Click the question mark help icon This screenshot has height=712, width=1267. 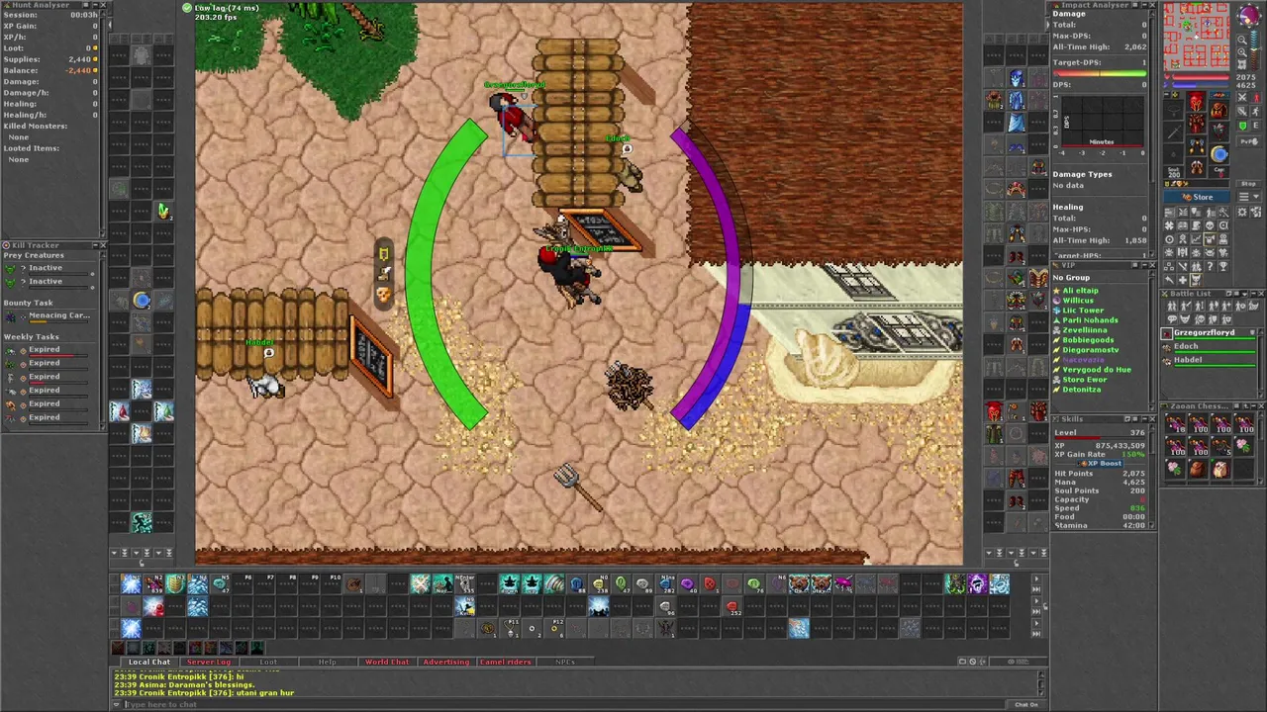pos(1210,266)
